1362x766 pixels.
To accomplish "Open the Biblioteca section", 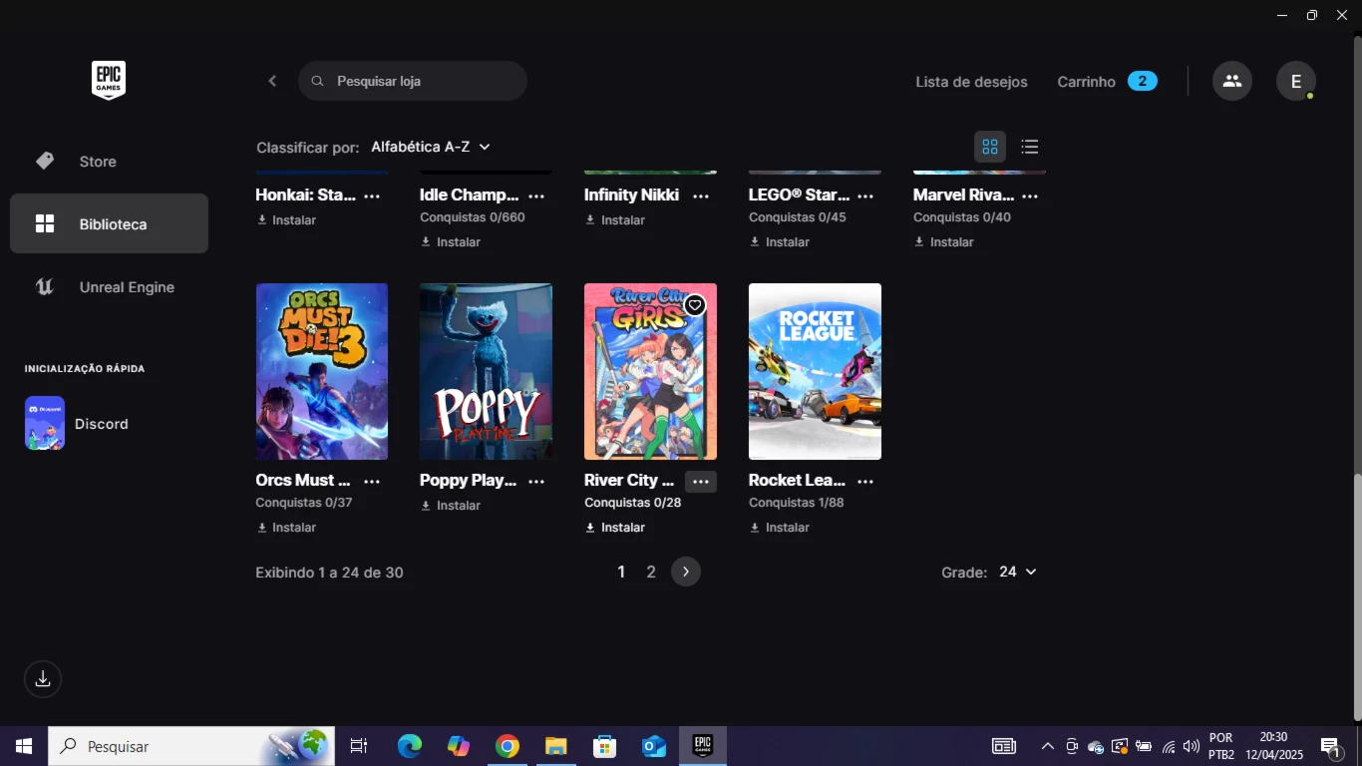I will click(x=109, y=224).
